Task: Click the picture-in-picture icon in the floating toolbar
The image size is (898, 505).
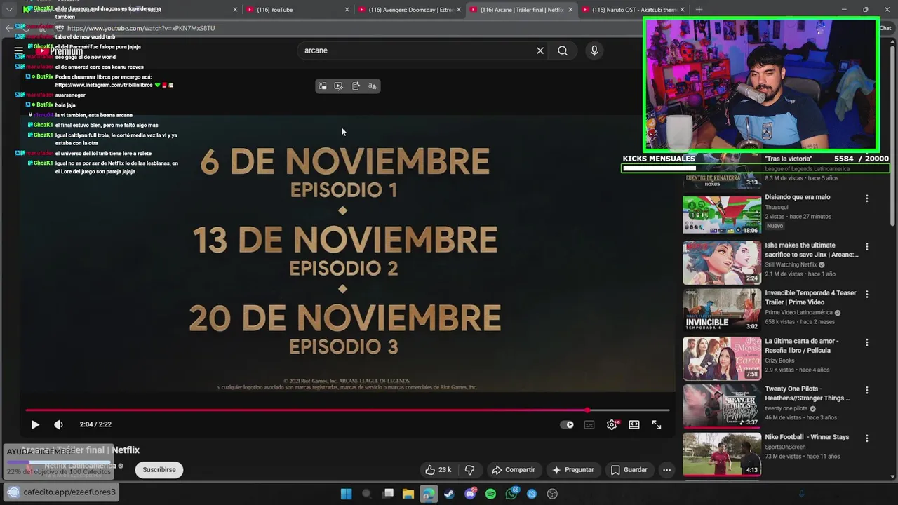Action: (322, 86)
